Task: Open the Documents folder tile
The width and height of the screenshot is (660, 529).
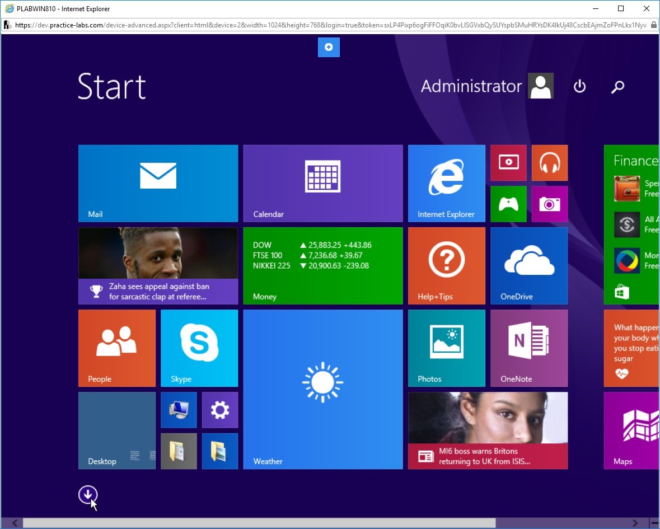Action: [179, 451]
